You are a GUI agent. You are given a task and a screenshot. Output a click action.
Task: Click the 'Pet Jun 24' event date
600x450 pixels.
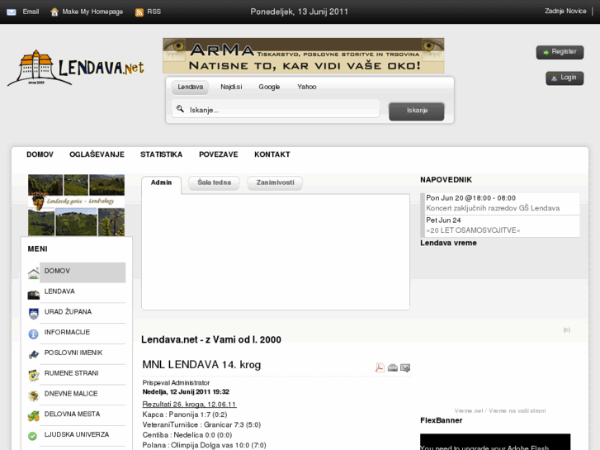point(443,220)
